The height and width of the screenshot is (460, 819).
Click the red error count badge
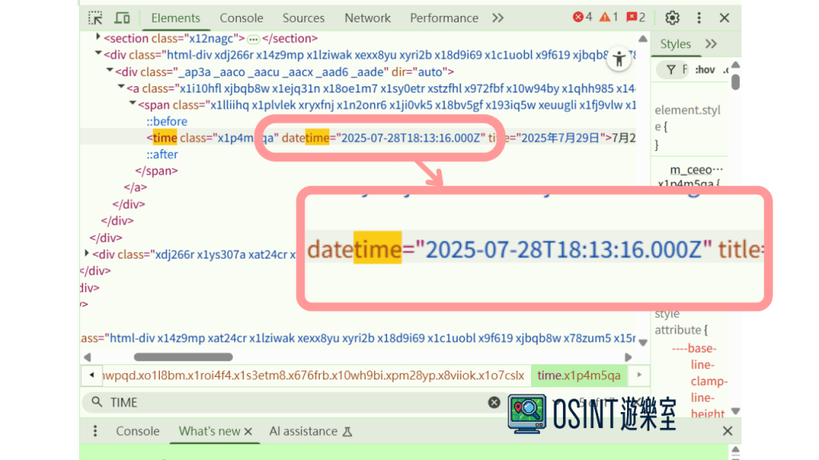582,18
